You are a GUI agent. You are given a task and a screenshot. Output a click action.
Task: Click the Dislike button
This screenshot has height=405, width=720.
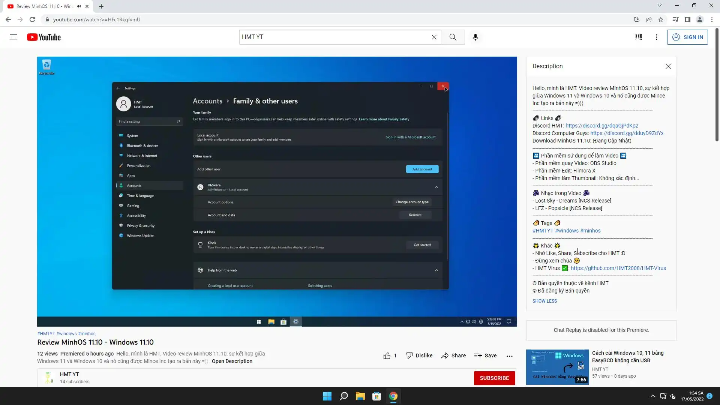419,356
